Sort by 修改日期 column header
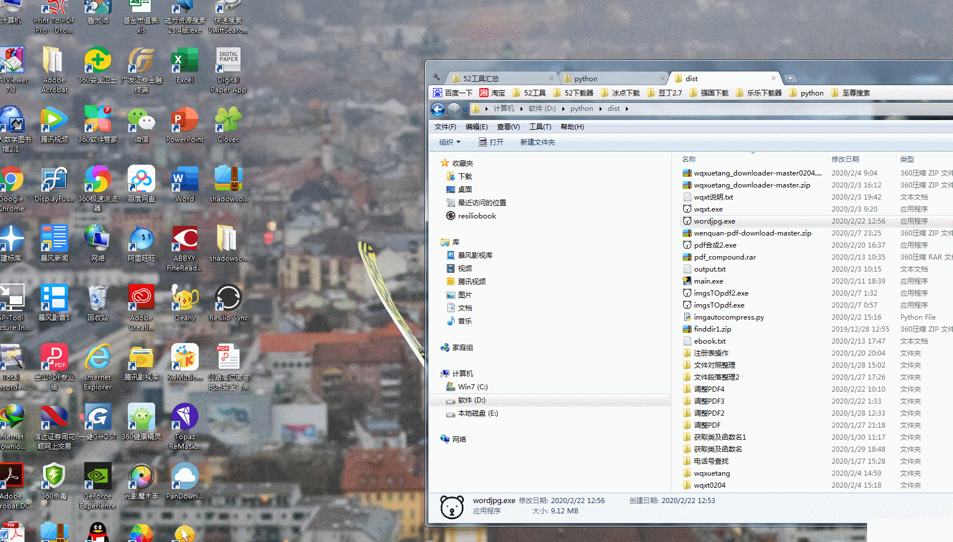 tap(845, 159)
